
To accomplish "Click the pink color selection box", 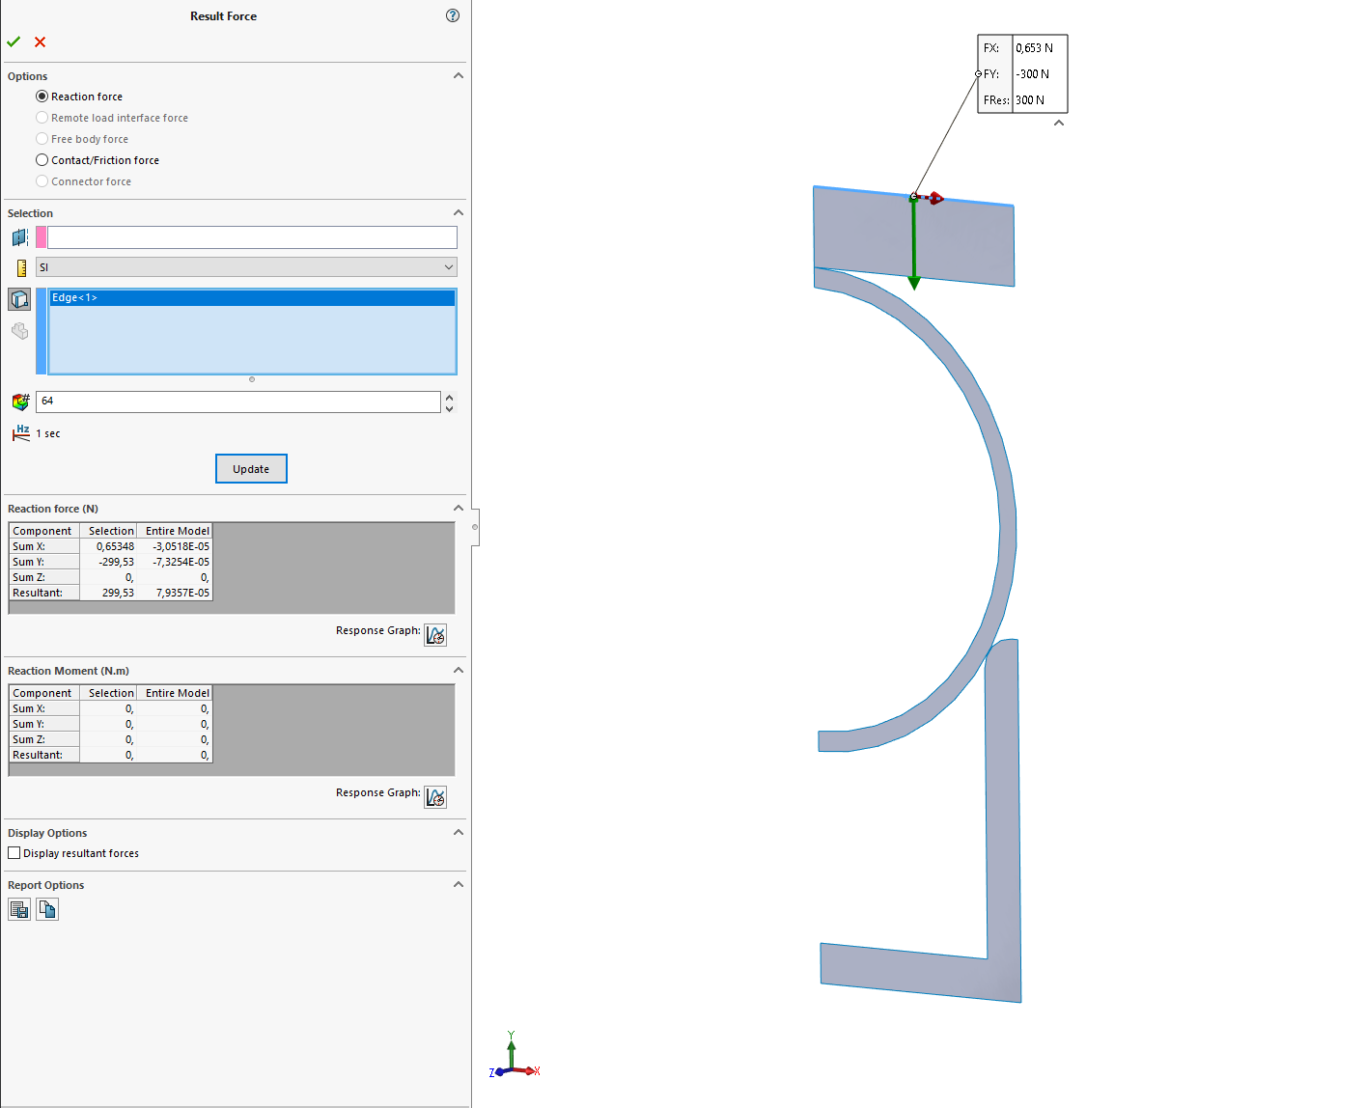I will point(41,237).
